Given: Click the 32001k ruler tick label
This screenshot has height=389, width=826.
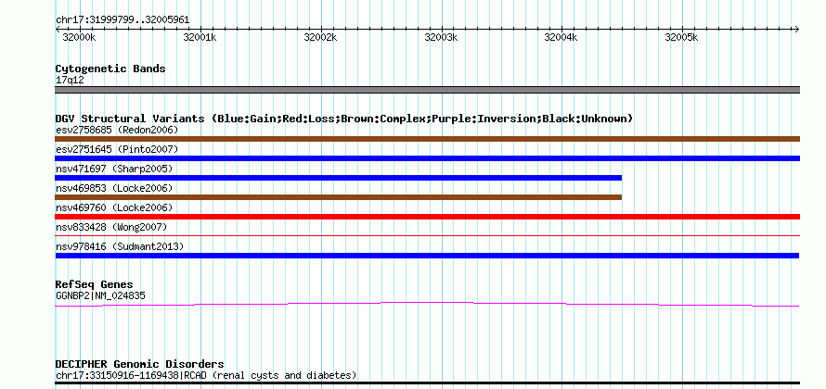Looking at the screenshot, I should [200, 37].
